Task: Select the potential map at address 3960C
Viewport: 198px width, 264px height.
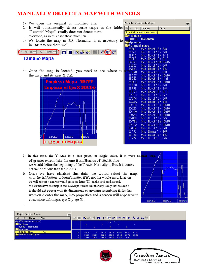Action: (x=147, y=49)
